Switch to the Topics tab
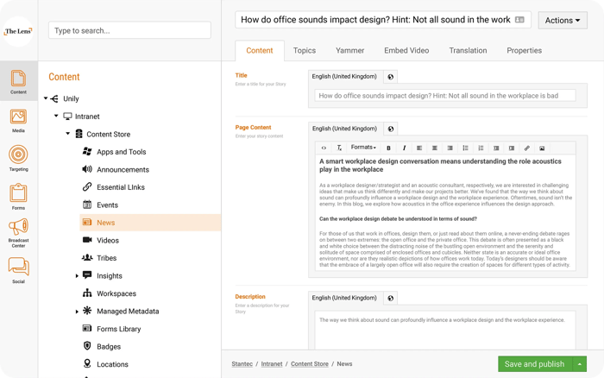The height and width of the screenshot is (378, 604). [304, 51]
